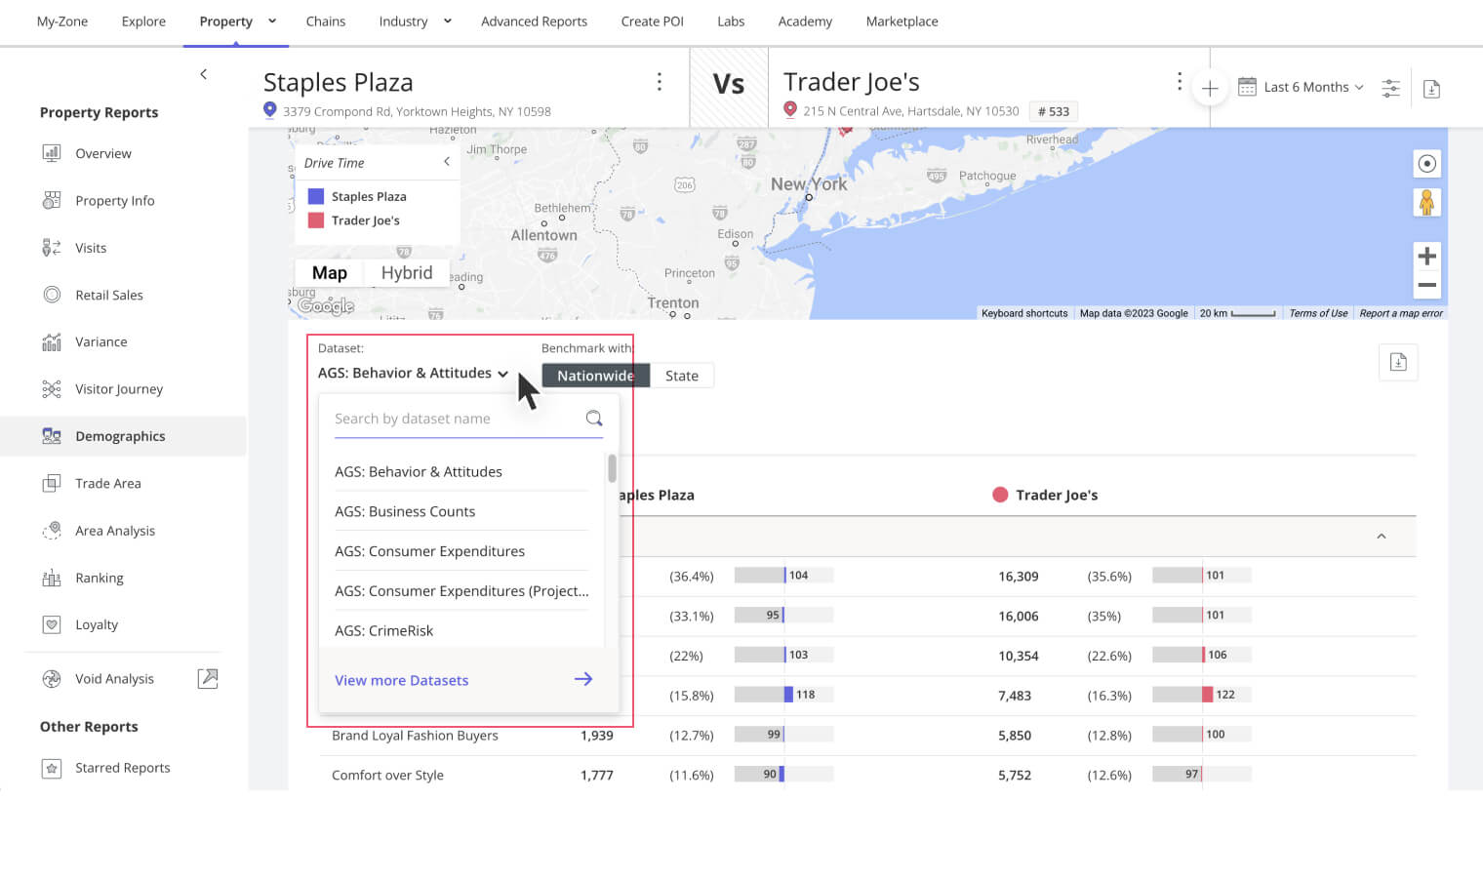Click Report a map error link
This screenshot has height=880, width=1483.
tap(1401, 313)
